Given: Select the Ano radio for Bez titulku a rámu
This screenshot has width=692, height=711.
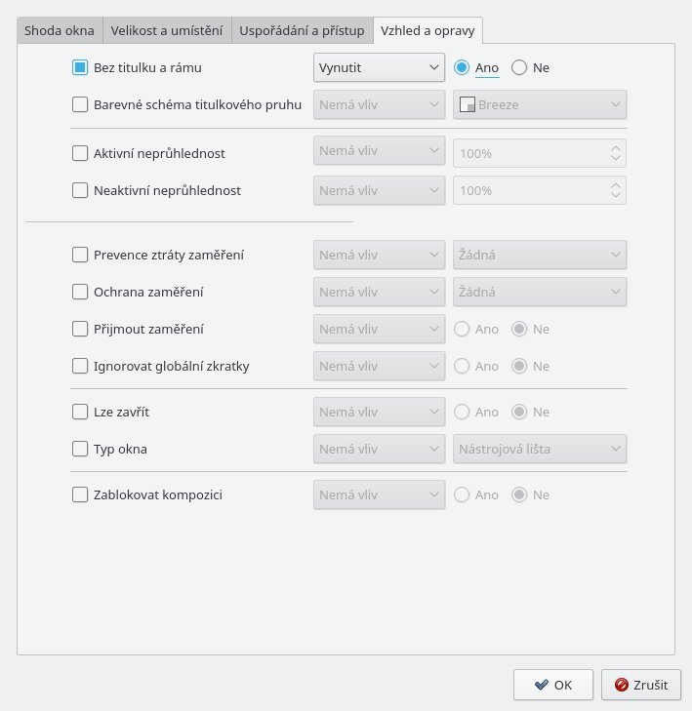Looking at the screenshot, I should coord(462,67).
